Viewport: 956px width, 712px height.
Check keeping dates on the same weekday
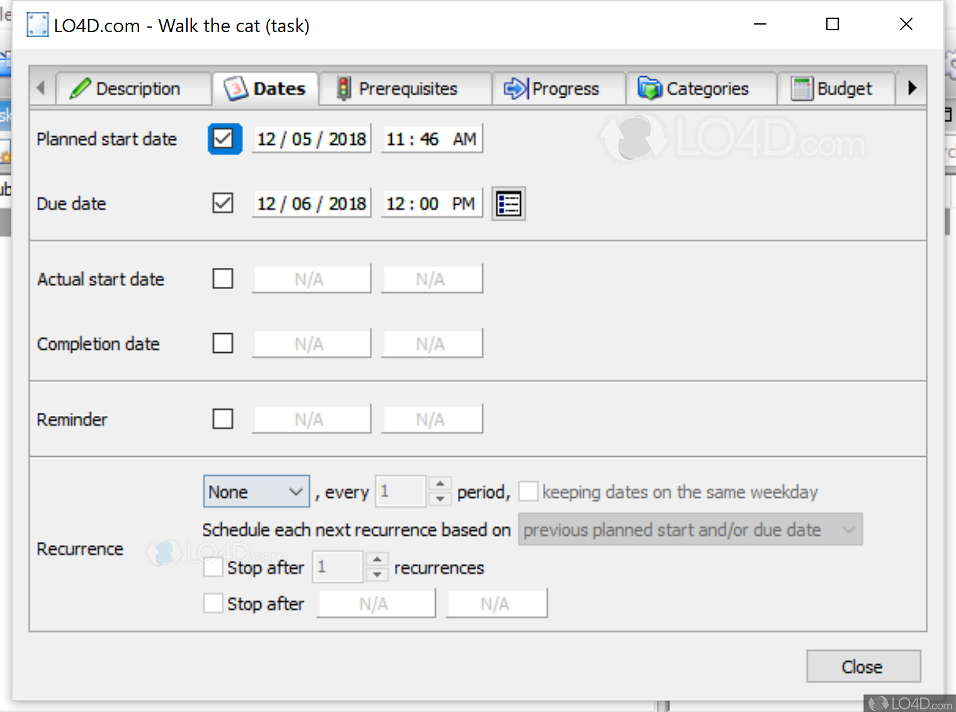(528, 491)
